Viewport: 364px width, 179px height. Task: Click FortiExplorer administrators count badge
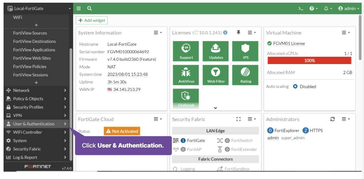[x=270, y=131]
